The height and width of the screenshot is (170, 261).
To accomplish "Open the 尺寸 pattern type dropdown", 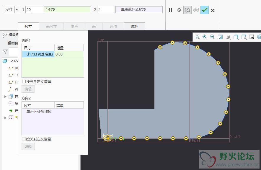I will 17,10.
